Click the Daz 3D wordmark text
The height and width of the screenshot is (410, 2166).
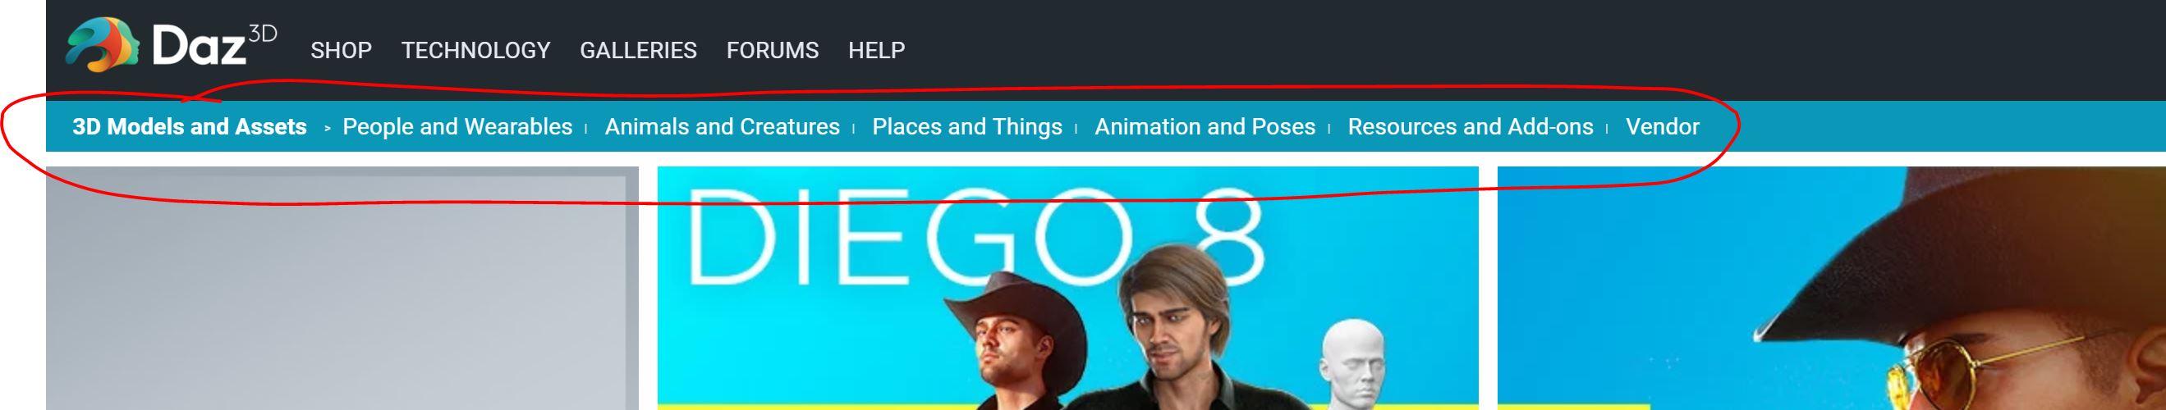(213, 45)
